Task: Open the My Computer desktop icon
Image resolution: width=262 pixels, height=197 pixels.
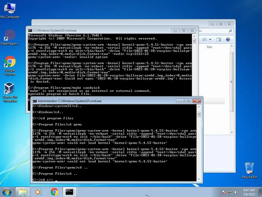Action: tap(10, 11)
